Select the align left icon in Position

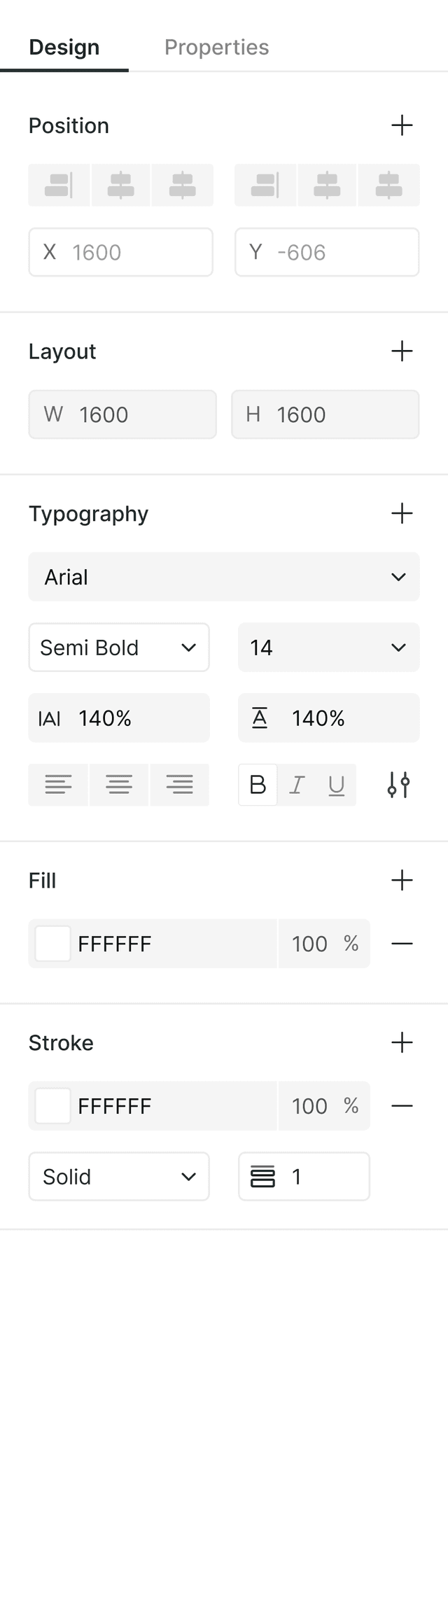pyautogui.click(x=59, y=185)
